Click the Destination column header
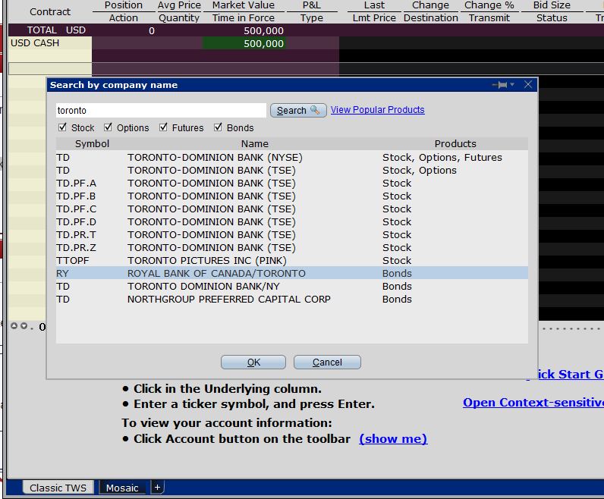 tap(431, 18)
